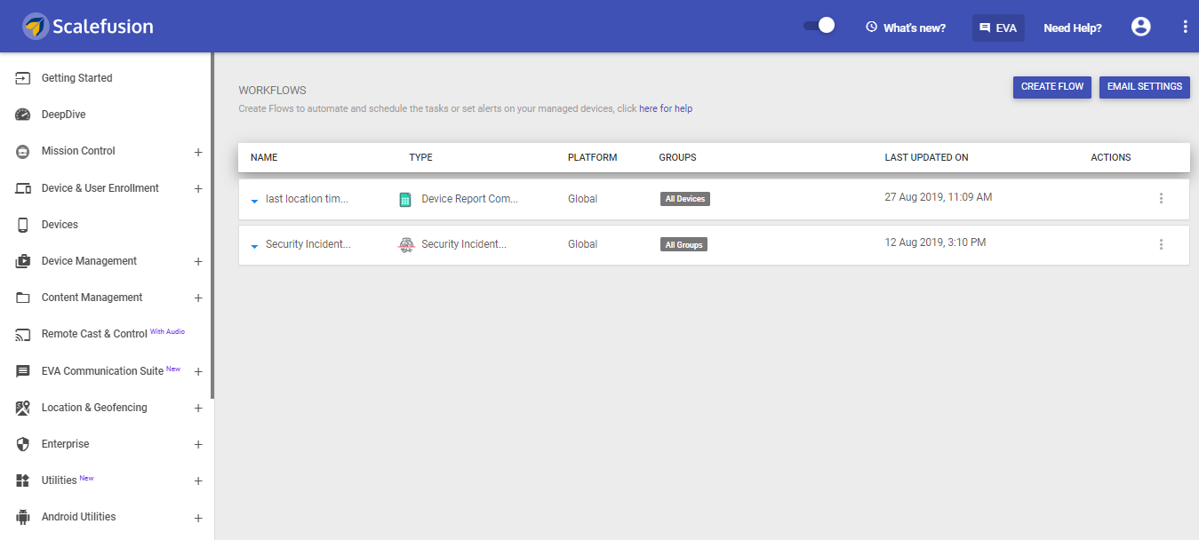Click the What's new clock icon
Image resolution: width=1199 pixels, height=540 pixels.
871,28
